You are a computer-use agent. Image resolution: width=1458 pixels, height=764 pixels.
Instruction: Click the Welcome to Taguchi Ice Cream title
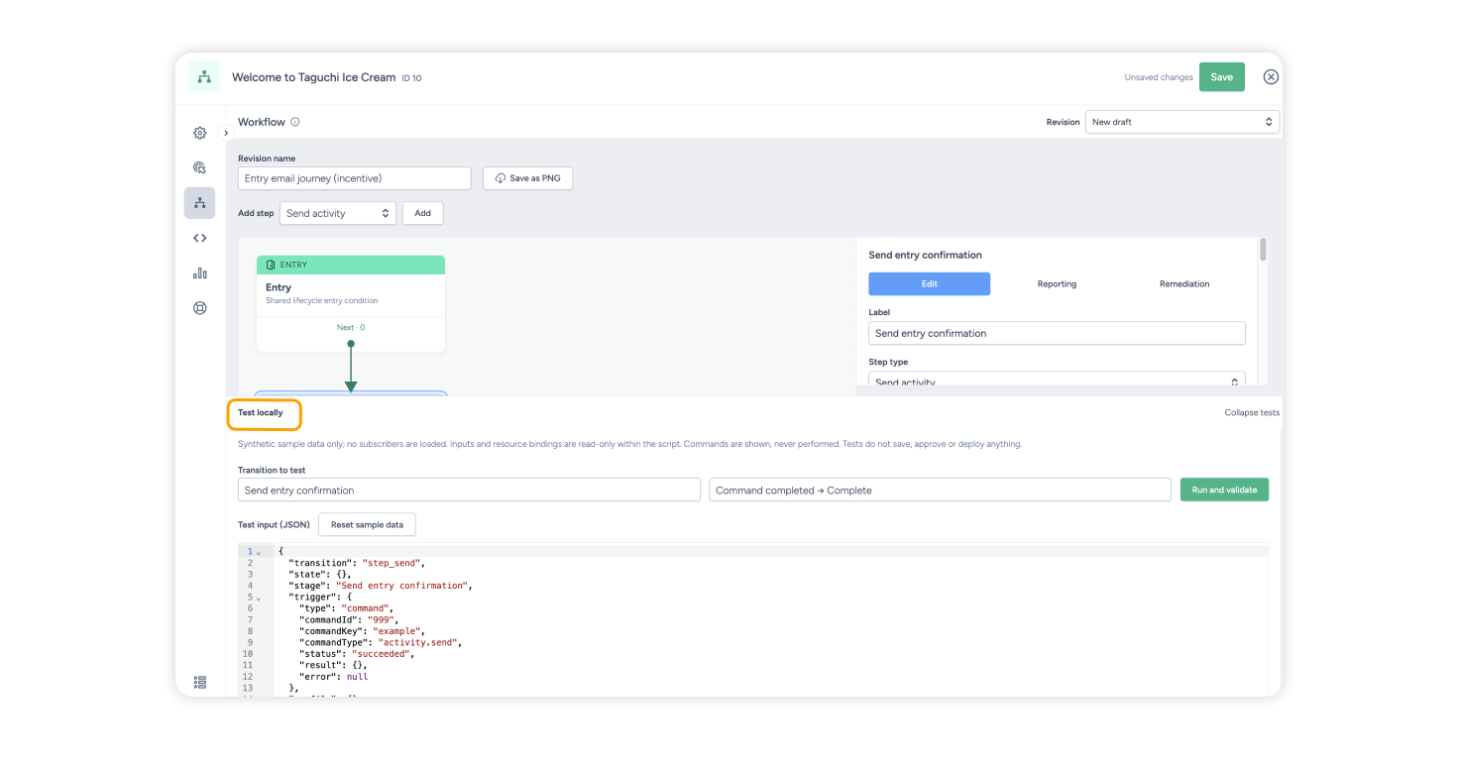[313, 77]
